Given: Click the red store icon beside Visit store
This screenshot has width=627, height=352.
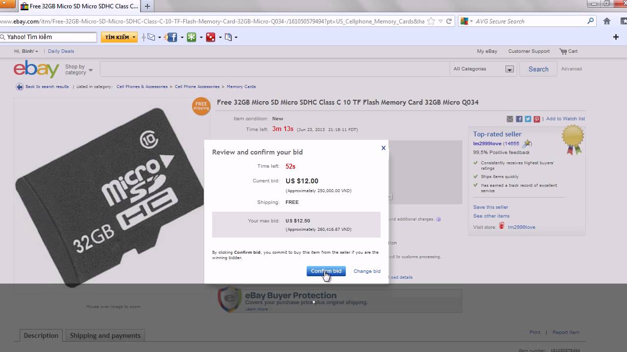Looking at the screenshot, I should point(502,226).
